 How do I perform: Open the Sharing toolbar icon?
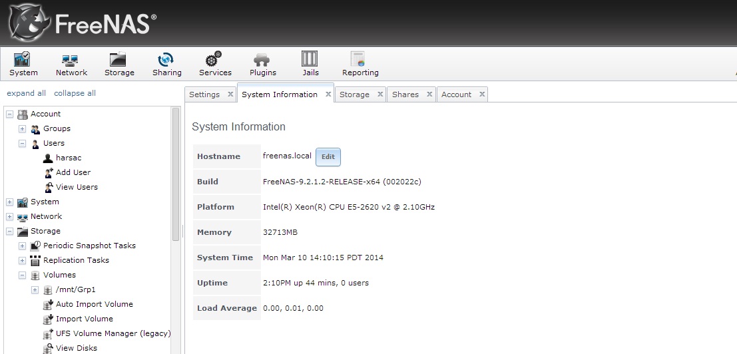166,59
